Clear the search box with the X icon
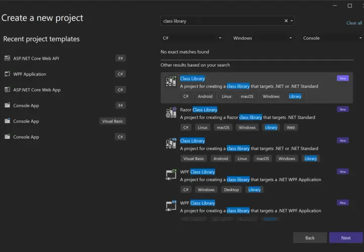Image resolution: width=364 pixels, height=252 pixels. click(286, 21)
